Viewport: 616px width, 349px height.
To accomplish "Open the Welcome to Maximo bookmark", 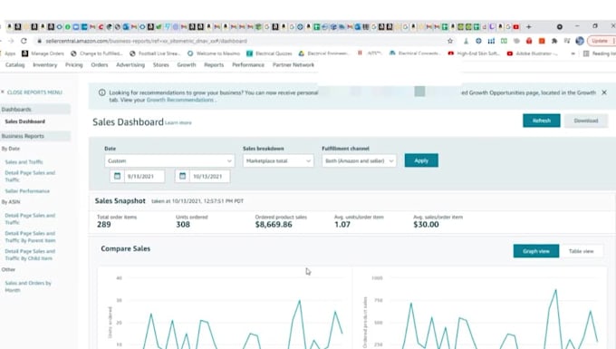I will pyautogui.click(x=213, y=53).
